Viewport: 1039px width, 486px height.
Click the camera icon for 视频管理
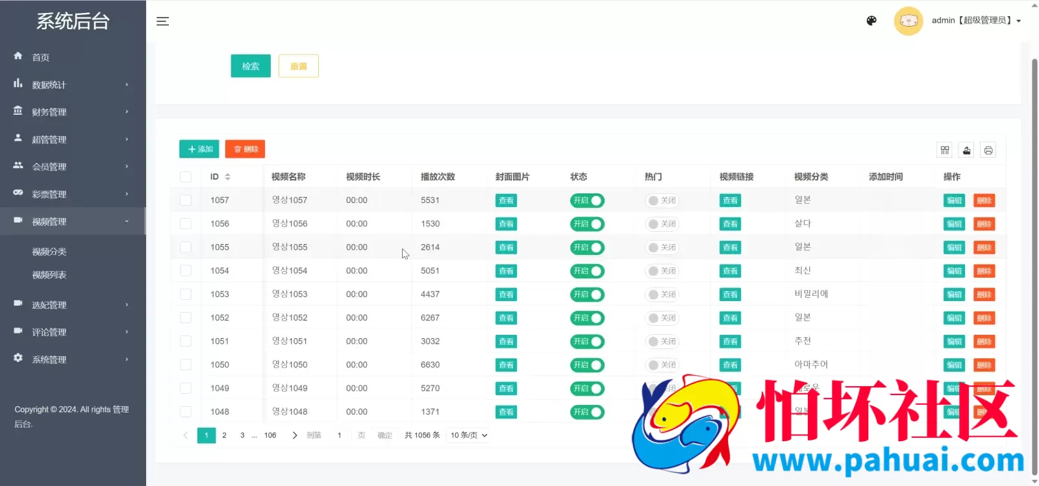(18, 220)
